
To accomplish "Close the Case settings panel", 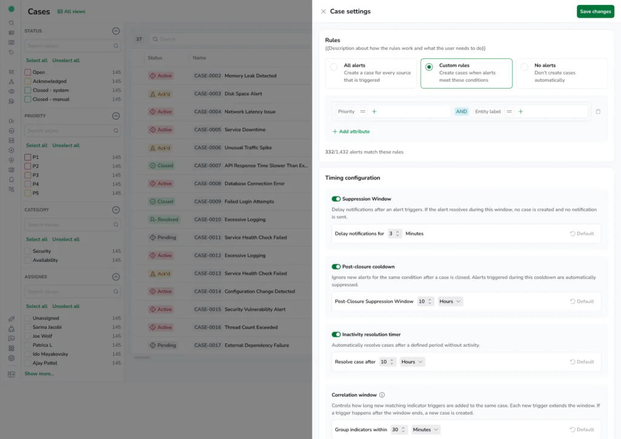I will click(x=323, y=12).
